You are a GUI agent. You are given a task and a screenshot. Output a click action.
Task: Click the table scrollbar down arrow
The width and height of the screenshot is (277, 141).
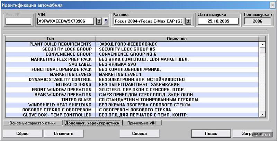pos(262,114)
